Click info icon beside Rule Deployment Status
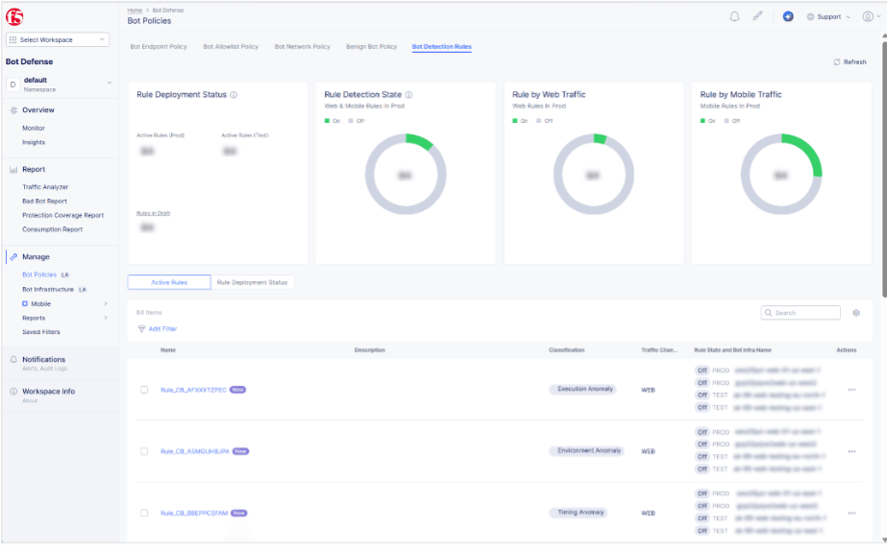The image size is (887, 548). [234, 95]
